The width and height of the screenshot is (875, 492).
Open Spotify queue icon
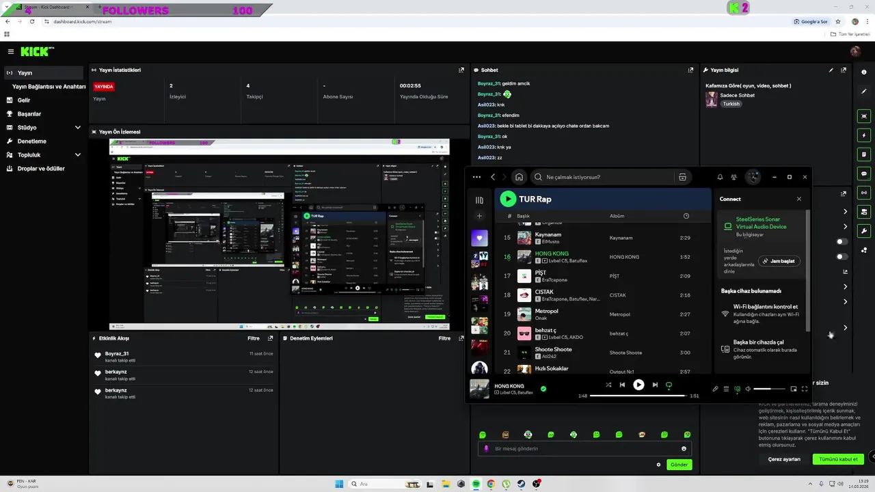726,389
